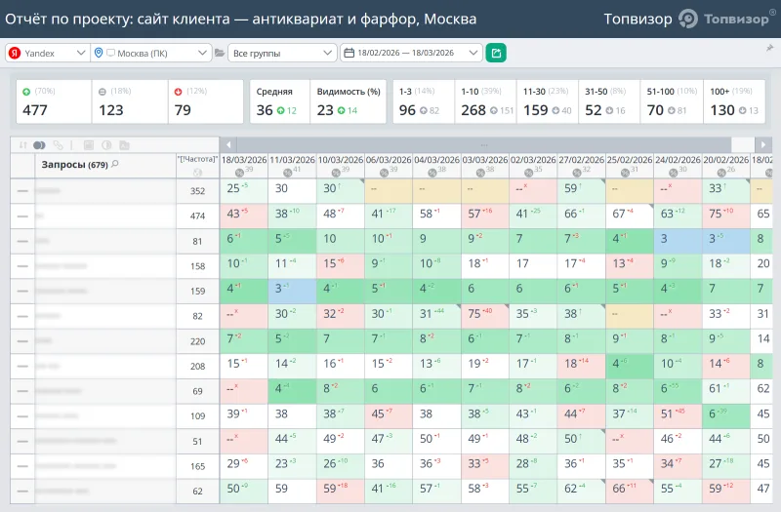Select the 11-30 positions range tab

[548, 101]
